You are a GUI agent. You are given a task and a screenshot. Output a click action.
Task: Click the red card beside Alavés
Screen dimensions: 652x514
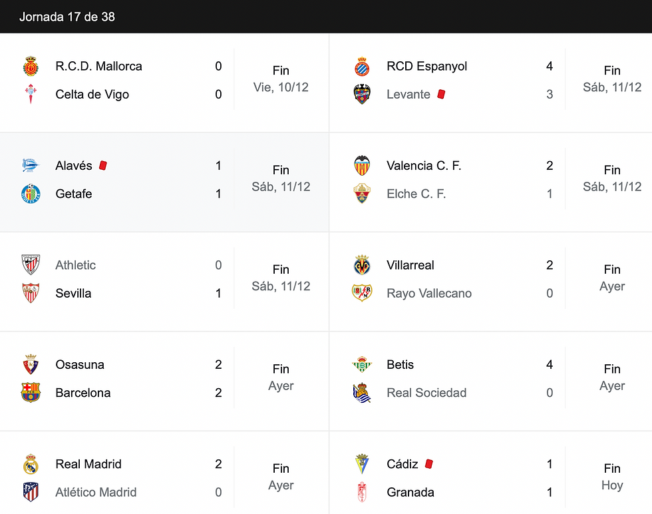click(103, 166)
